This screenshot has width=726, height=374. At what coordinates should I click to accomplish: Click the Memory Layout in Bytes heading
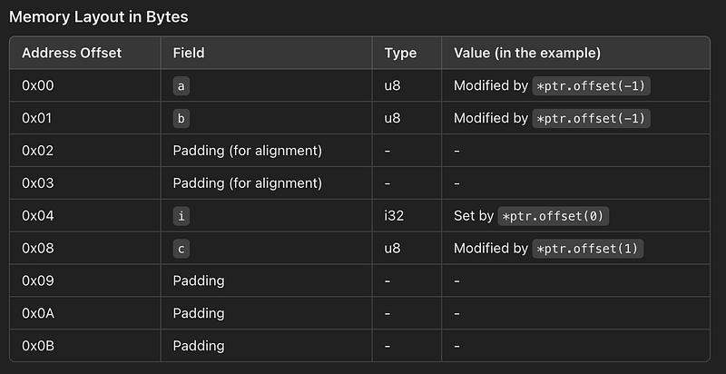click(x=99, y=16)
